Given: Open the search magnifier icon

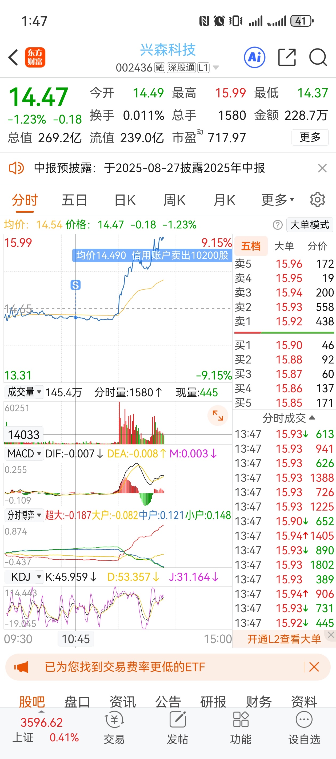Looking at the screenshot, I should coord(318,57).
